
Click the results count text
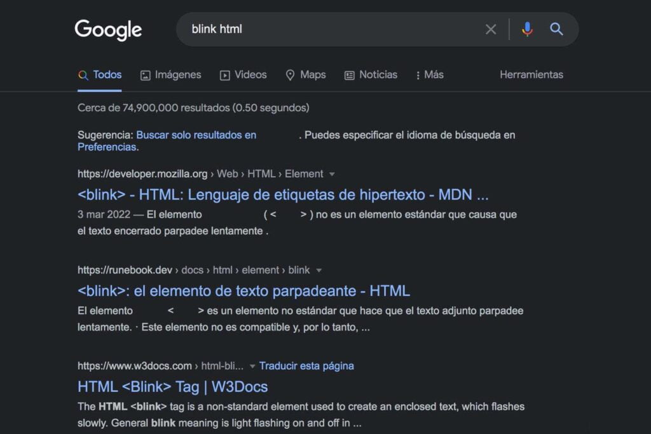click(x=193, y=108)
